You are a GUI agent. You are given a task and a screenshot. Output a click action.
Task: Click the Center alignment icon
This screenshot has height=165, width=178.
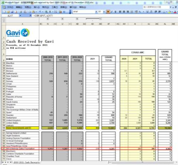pos(124,12)
